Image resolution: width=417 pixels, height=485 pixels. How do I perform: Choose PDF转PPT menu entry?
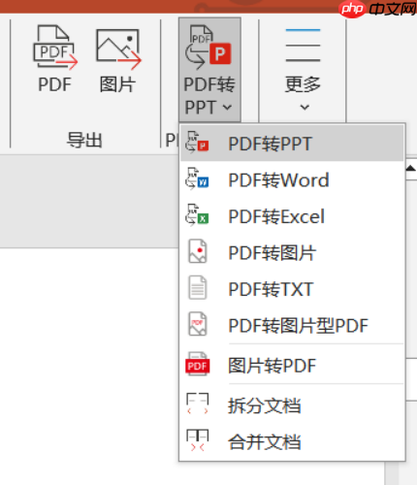tap(292, 144)
